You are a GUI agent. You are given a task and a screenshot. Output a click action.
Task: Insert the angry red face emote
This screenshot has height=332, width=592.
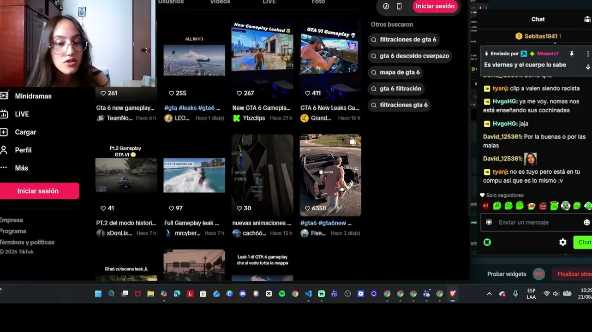[543, 206]
